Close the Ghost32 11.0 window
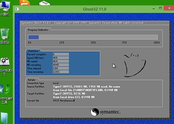Viewport: 174px width, 124px height. (x=169, y=8)
